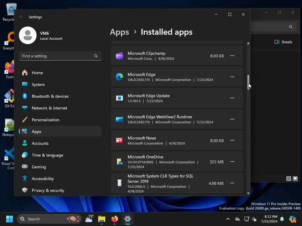The width and height of the screenshot is (302, 226).
Task: Open Privacy & security settings
Action: coord(60,190)
